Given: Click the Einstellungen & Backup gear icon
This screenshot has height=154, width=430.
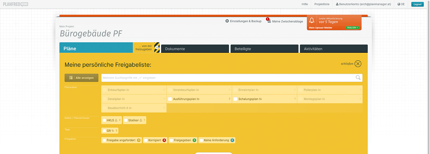Looking at the screenshot, I should pos(227,21).
